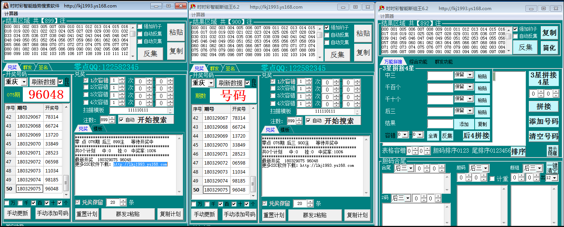
Task: Enable the 计重 checkbox
Action: point(492,179)
